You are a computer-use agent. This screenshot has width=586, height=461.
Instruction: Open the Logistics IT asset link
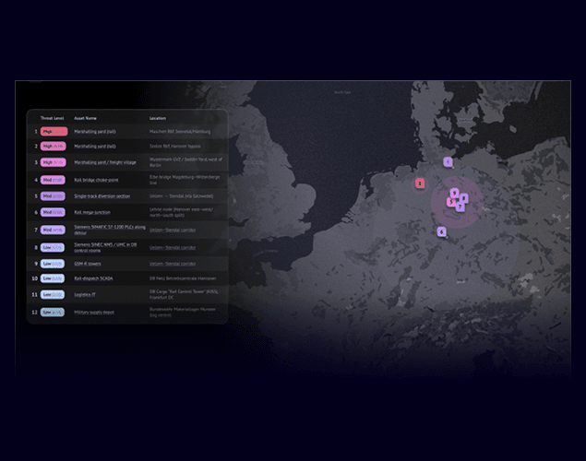click(85, 294)
